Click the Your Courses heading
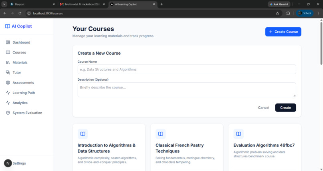 coord(93,29)
